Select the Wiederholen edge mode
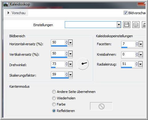 coord(54,98)
